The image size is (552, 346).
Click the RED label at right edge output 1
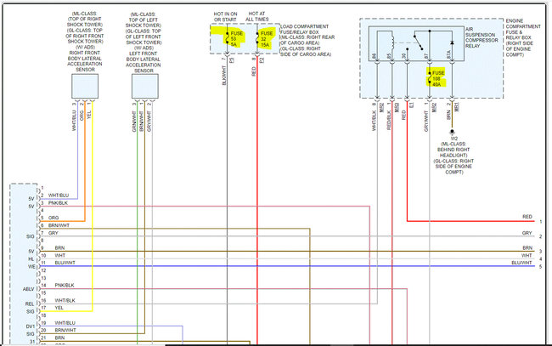(527, 217)
